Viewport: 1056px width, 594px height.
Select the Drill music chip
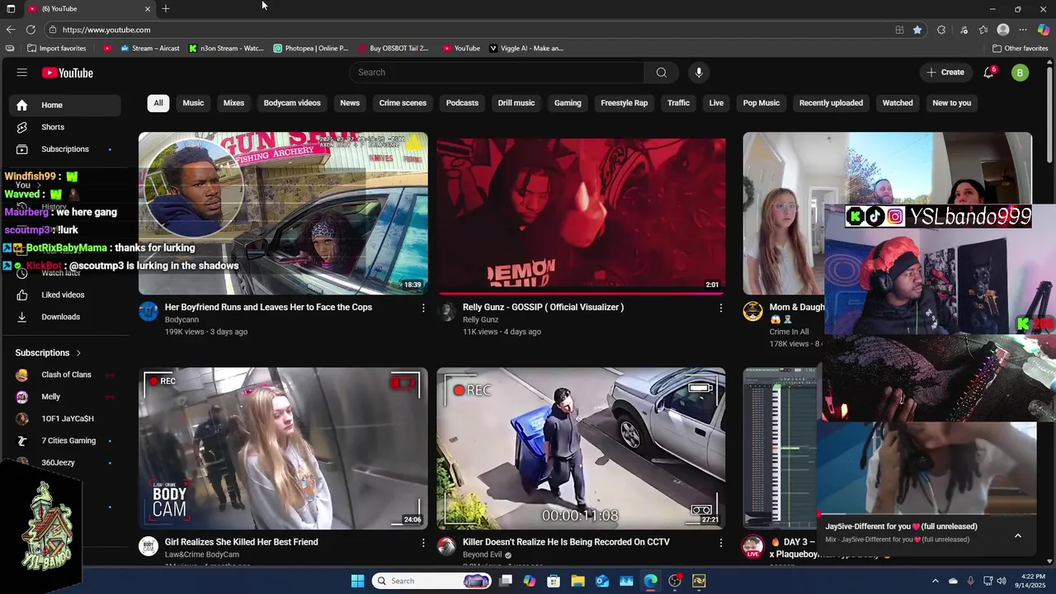point(516,103)
